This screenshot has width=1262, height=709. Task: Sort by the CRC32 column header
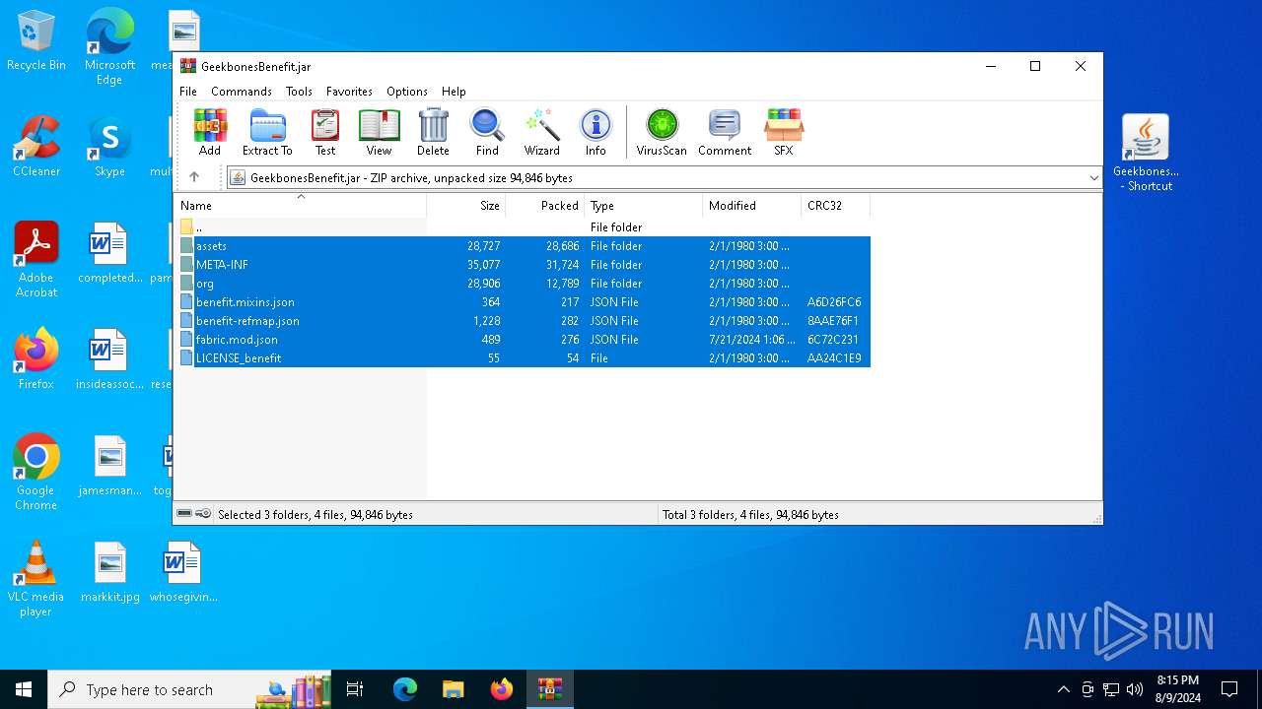point(835,206)
